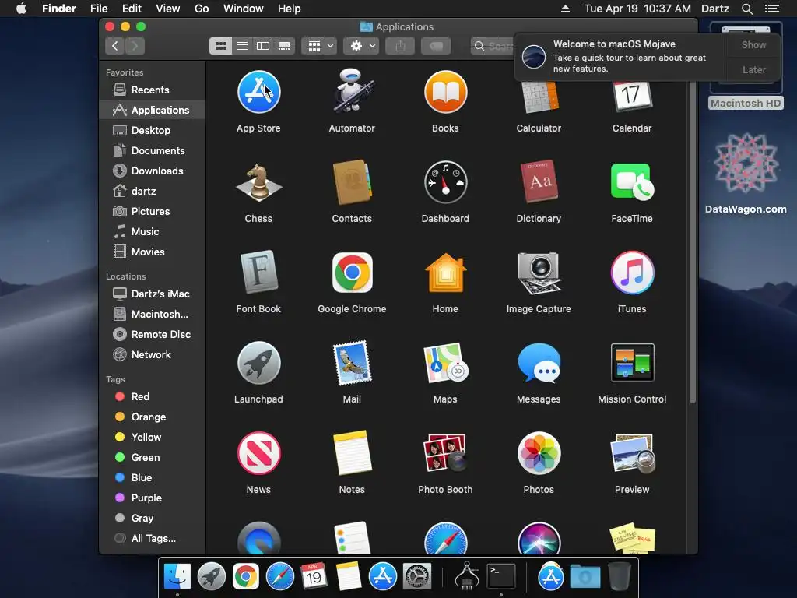Image resolution: width=797 pixels, height=598 pixels.
Task: Open Google Chrome in Applications folder
Action: tap(352, 273)
